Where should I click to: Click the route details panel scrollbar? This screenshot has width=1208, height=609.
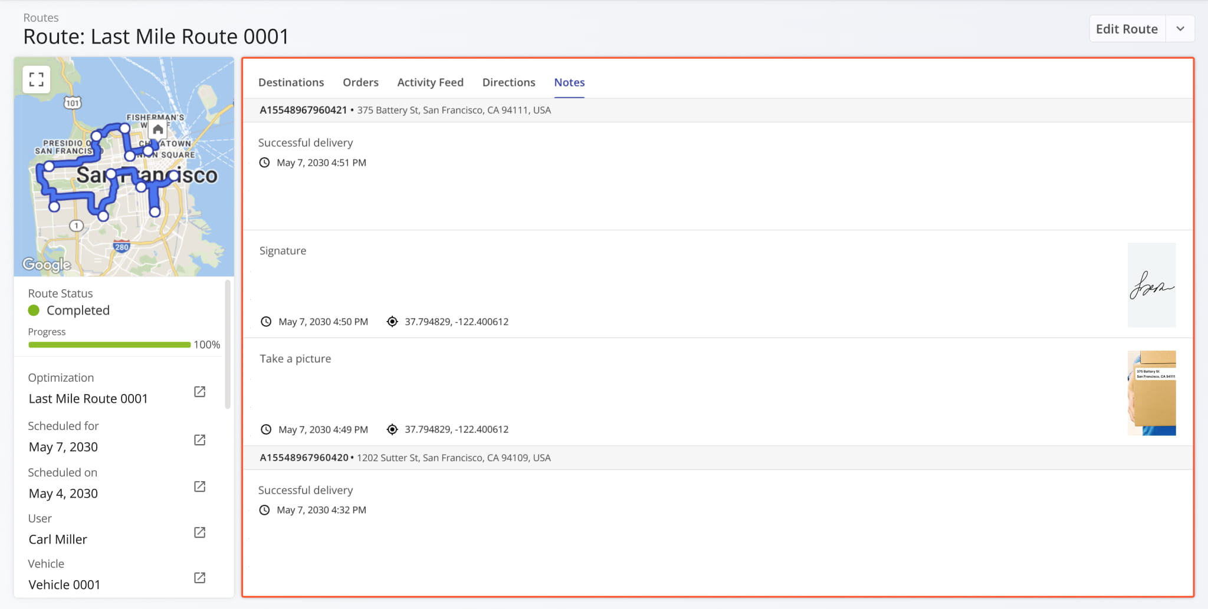pyautogui.click(x=228, y=345)
